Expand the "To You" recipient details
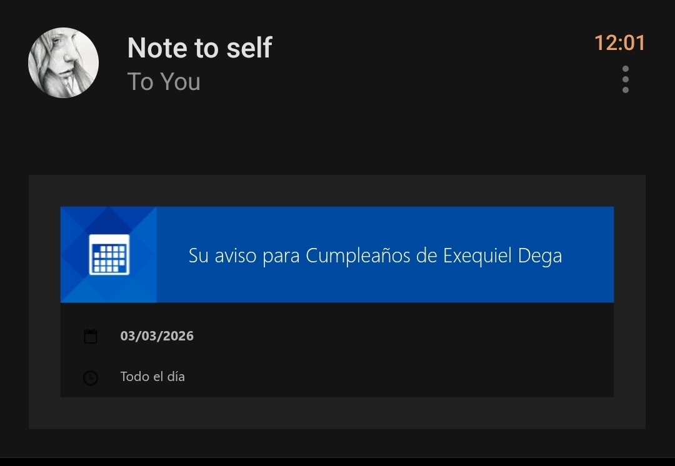Screen dimensions: 675x466 pos(164,82)
